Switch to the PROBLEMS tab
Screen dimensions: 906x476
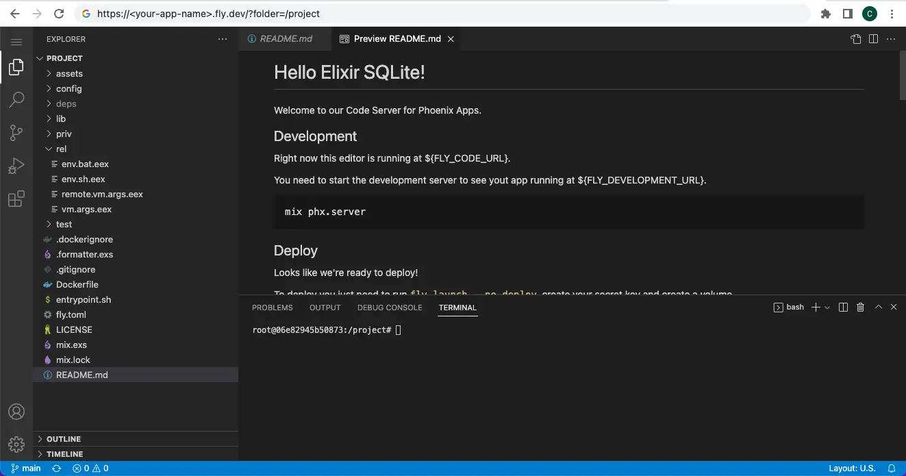point(272,308)
